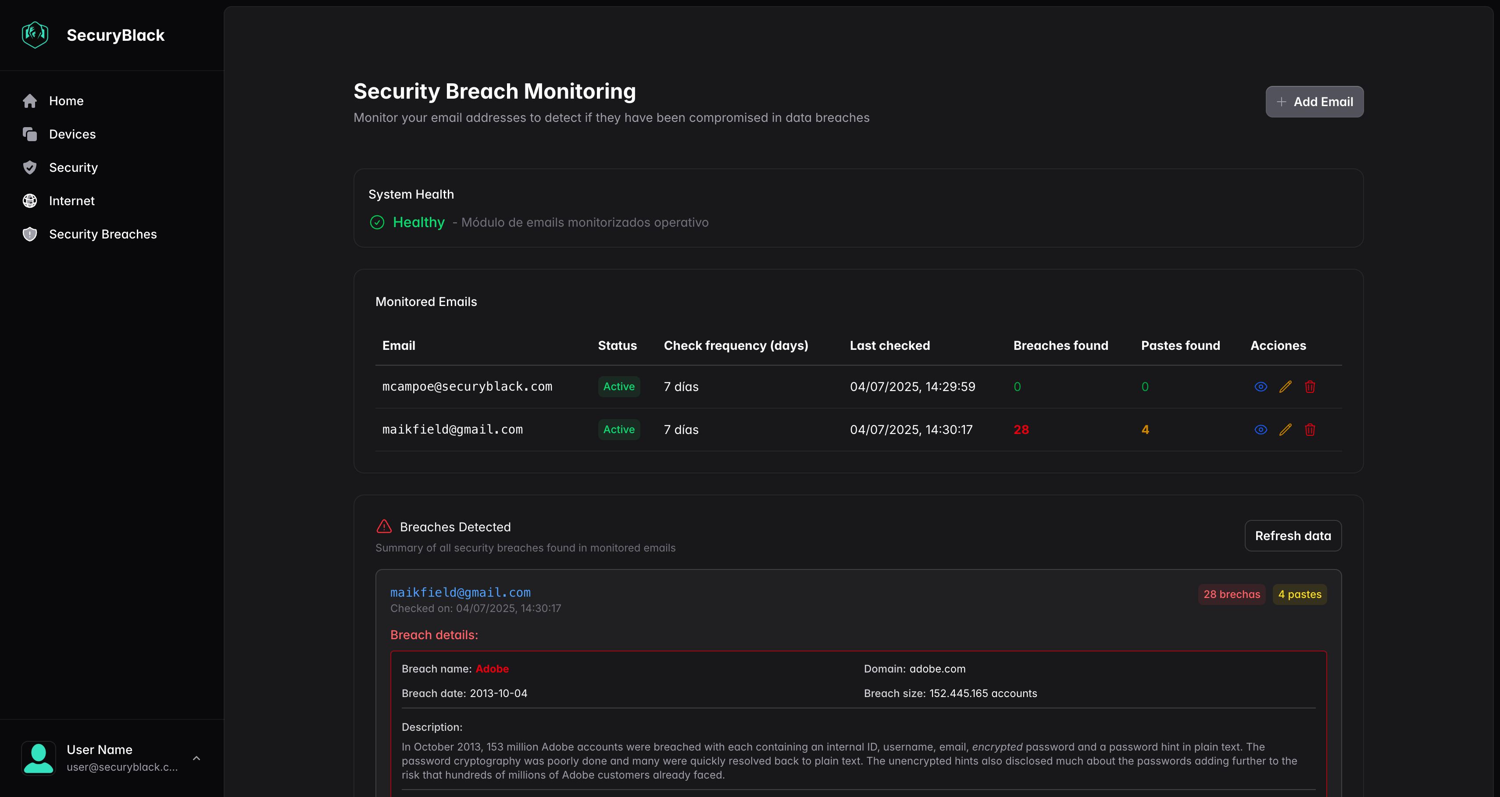Edit maikfield@gmail.com with pencil icon
The image size is (1500, 797).
coord(1285,430)
